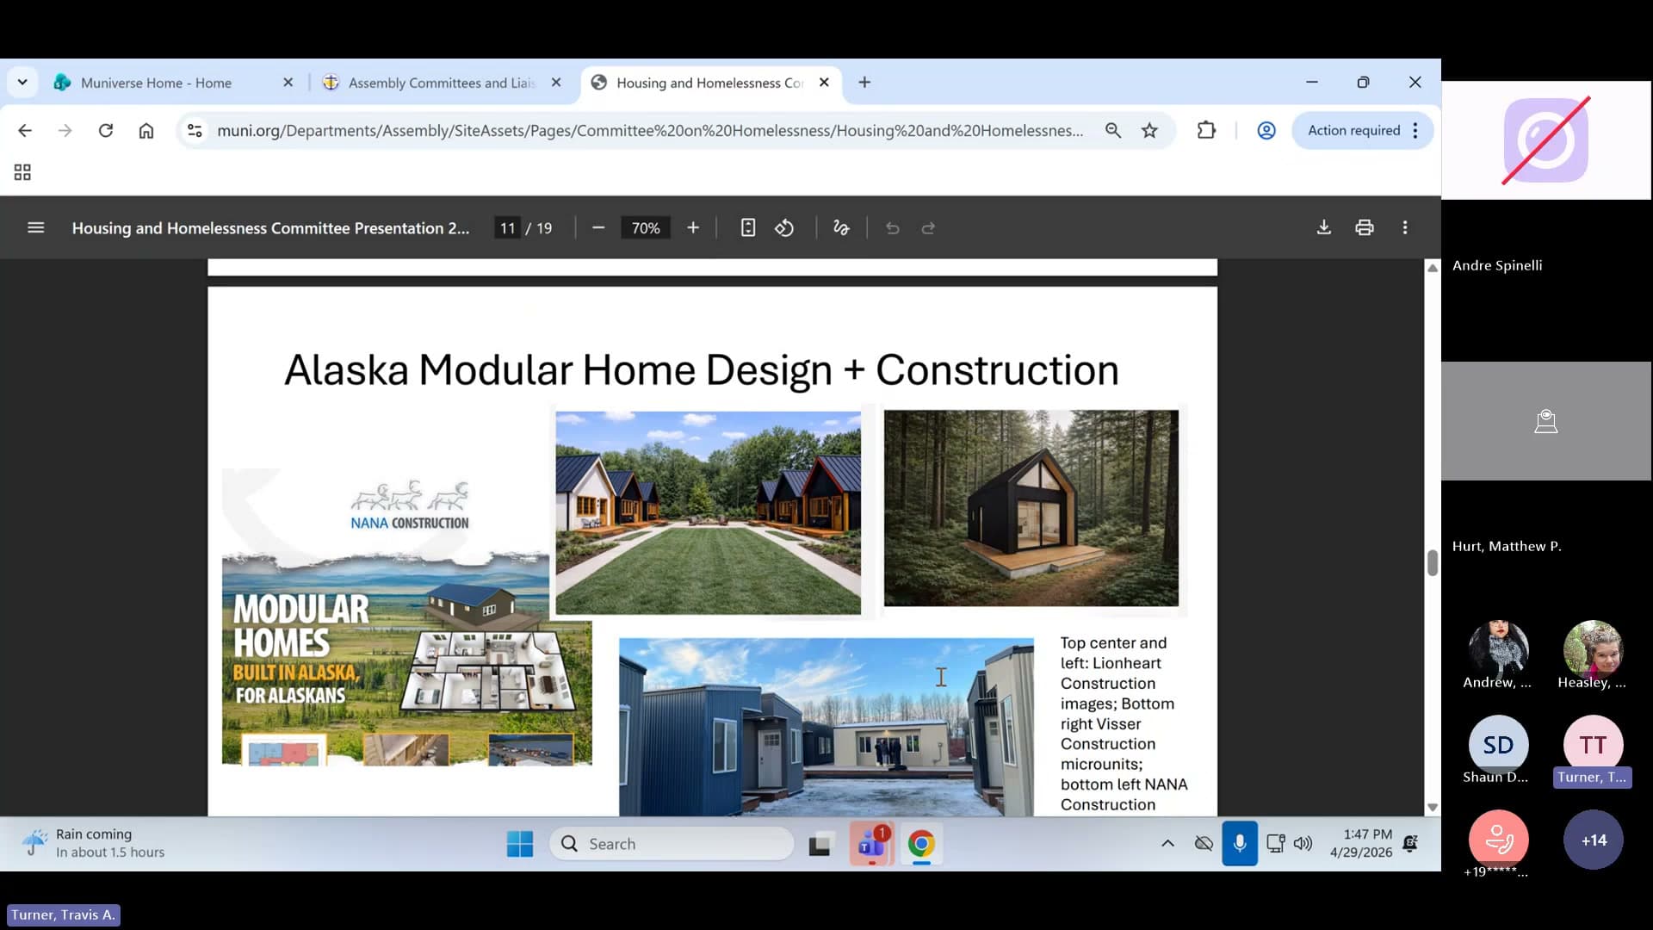
Task: Click the black cabin in forest image
Action: pos(1031,508)
